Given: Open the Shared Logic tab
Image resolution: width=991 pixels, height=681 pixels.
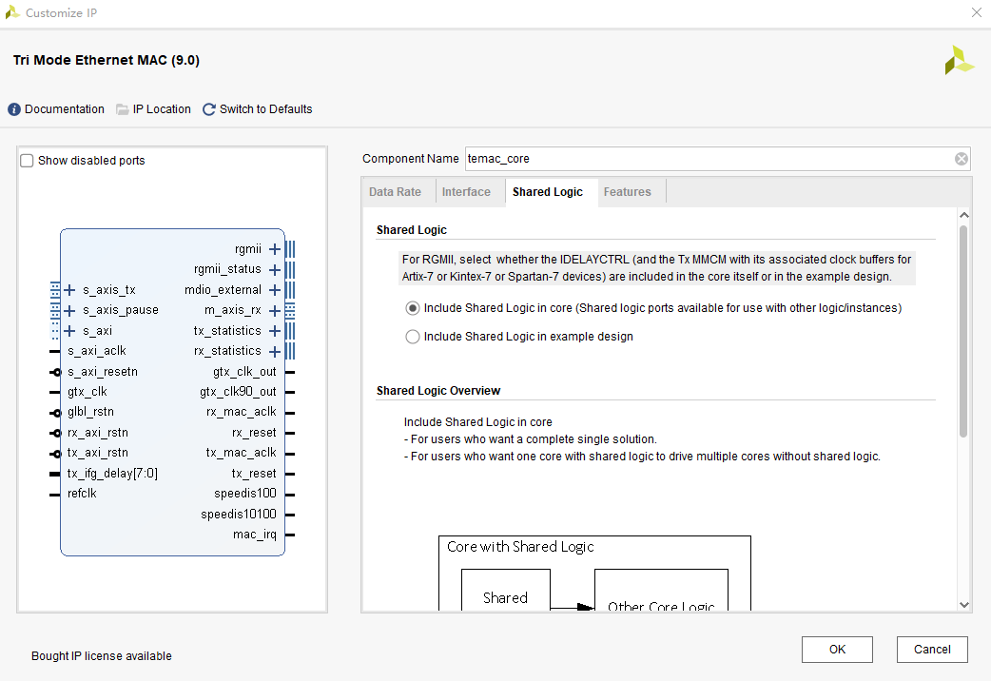Looking at the screenshot, I should tap(547, 192).
